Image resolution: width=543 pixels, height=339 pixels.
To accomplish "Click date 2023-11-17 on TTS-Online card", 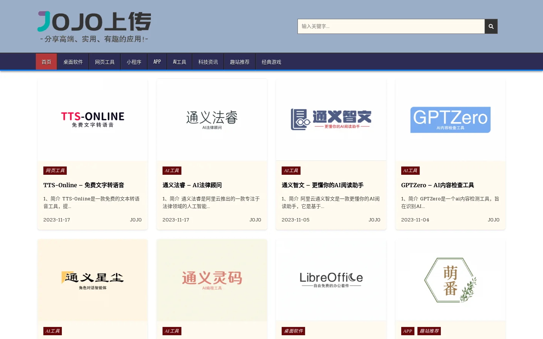I will pyautogui.click(x=57, y=220).
